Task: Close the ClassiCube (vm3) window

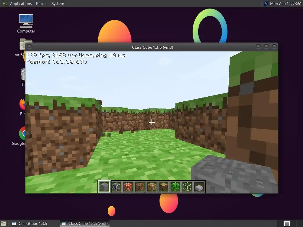Action: point(274,47)
